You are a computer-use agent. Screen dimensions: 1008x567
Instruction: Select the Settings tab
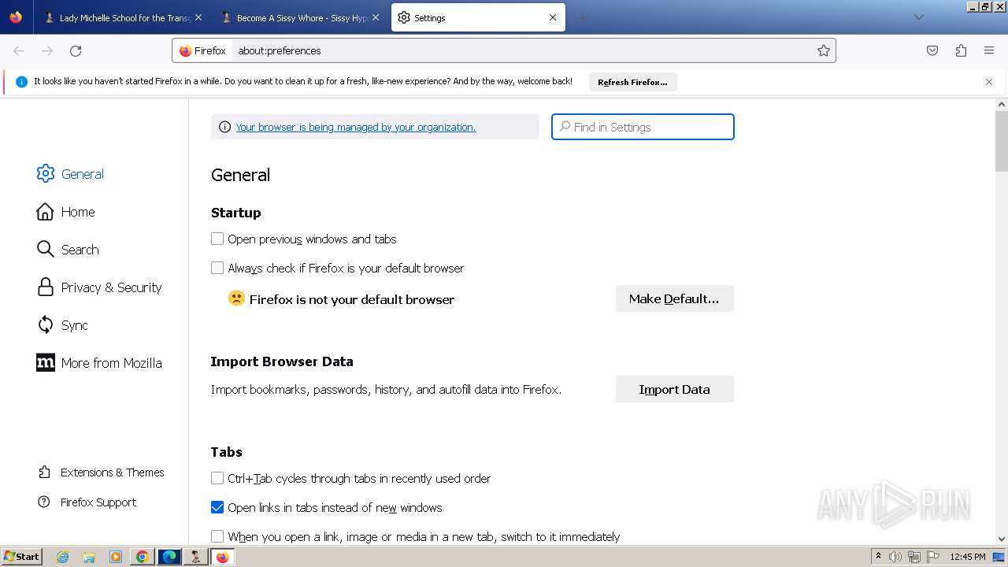(478, 17)
